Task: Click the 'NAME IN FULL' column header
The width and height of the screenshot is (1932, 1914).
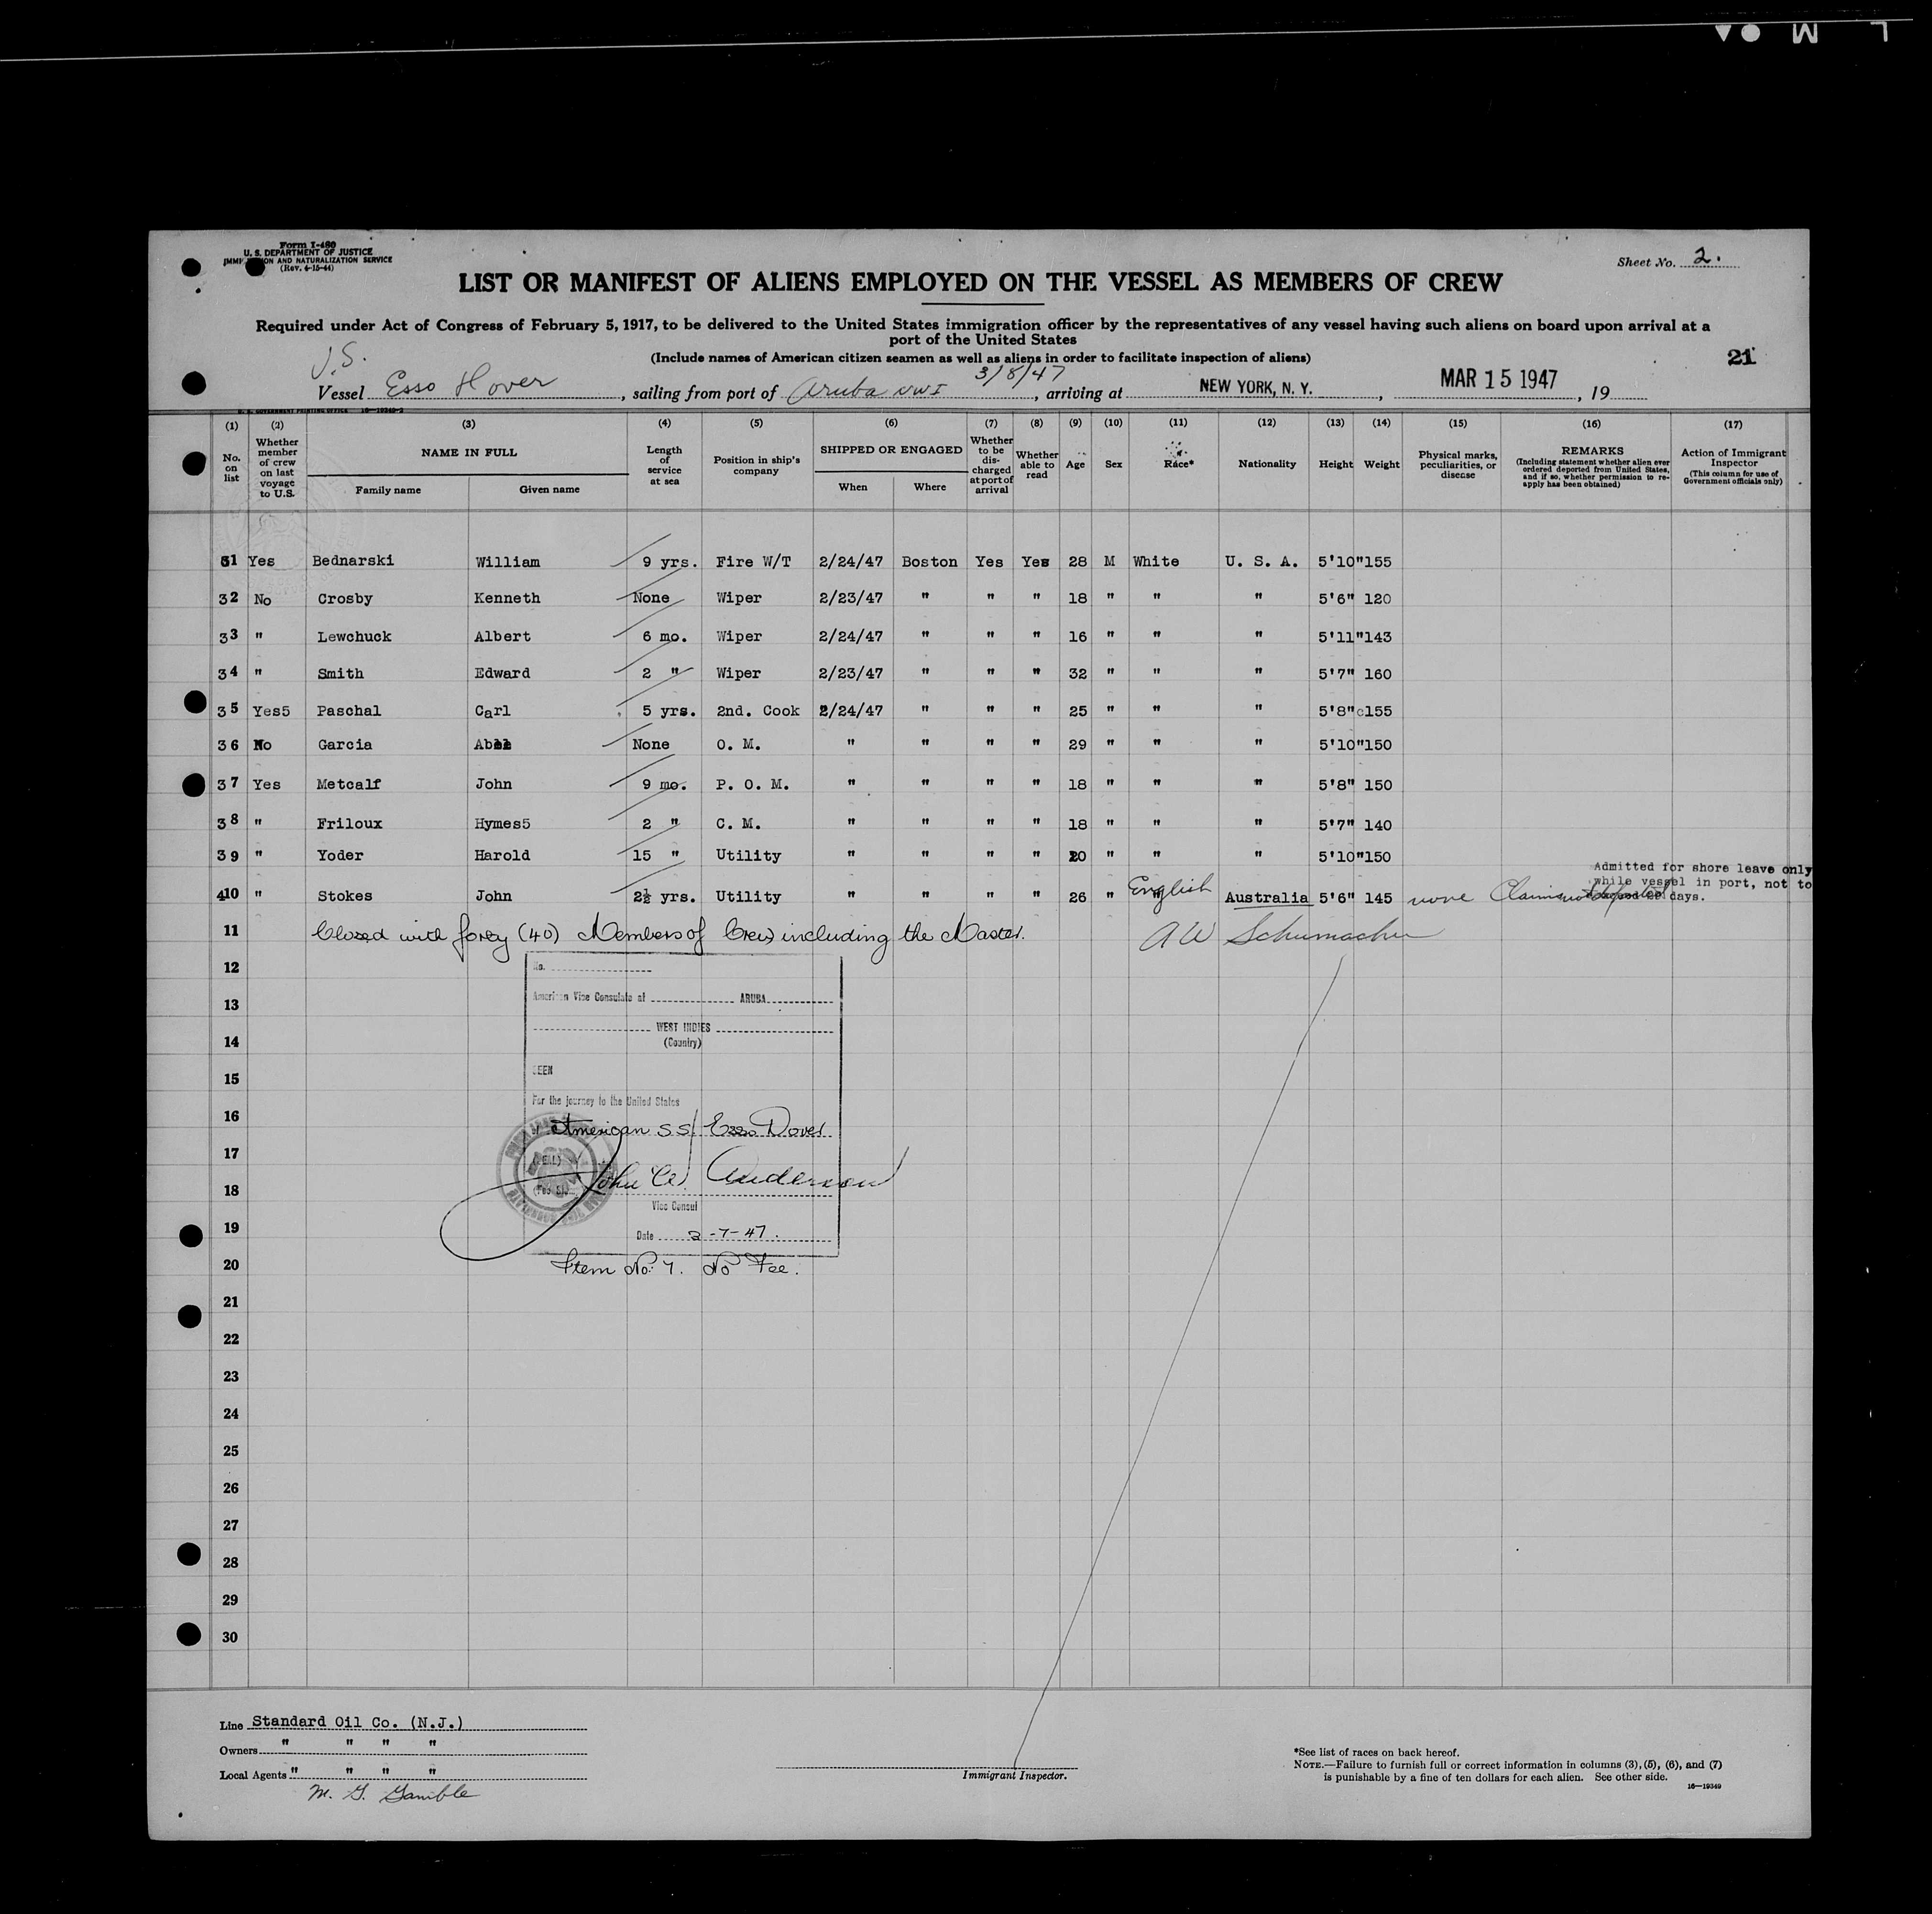Action: pos(468,452)
